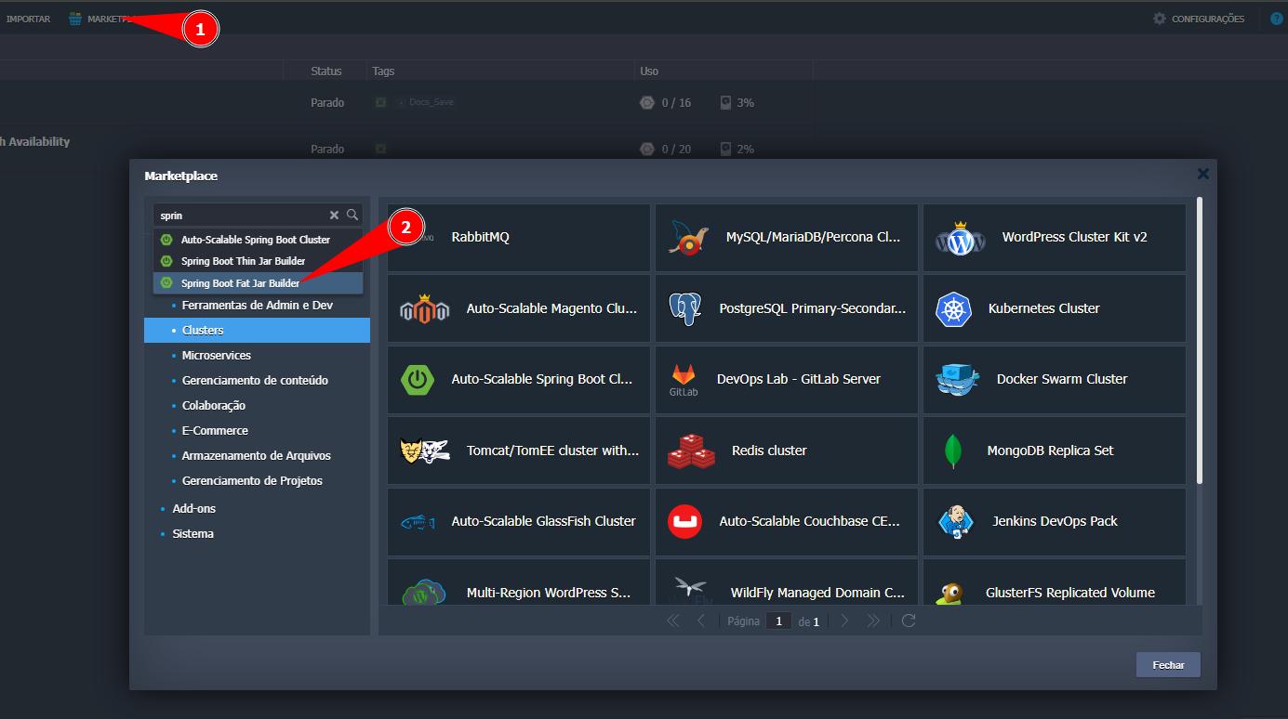The image size is (1288, 719).
Task: Open the WordPress Cluster Kit v2 tile
Action: click(1054, 238)
